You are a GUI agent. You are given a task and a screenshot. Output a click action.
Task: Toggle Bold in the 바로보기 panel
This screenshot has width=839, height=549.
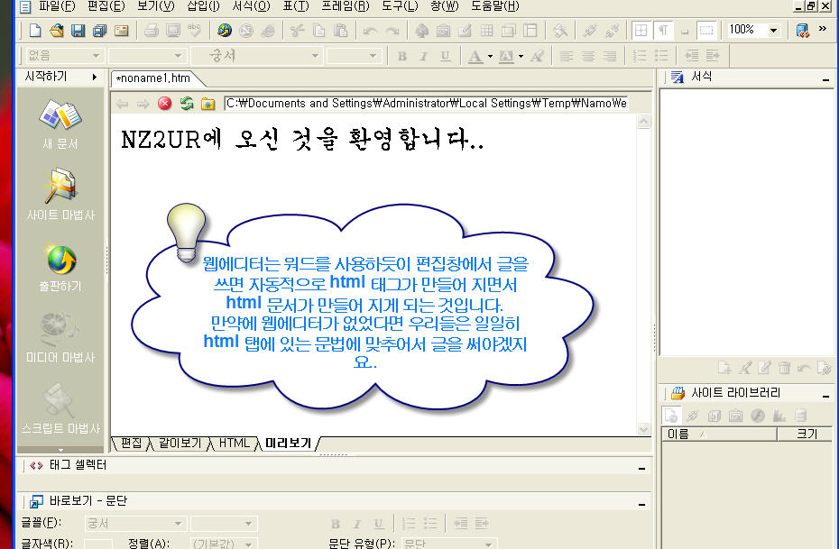(x=336, y=524)
